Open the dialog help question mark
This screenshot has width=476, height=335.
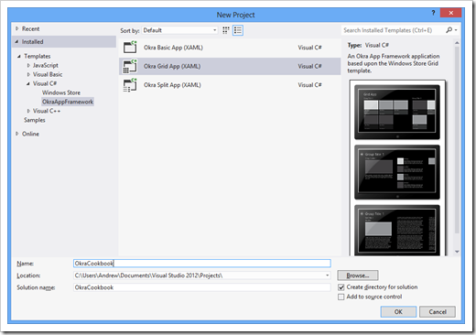pos(433,13)
